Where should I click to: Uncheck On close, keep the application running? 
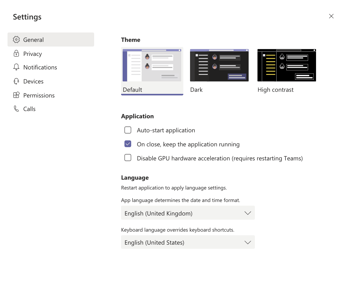click(x=128, y=144)
